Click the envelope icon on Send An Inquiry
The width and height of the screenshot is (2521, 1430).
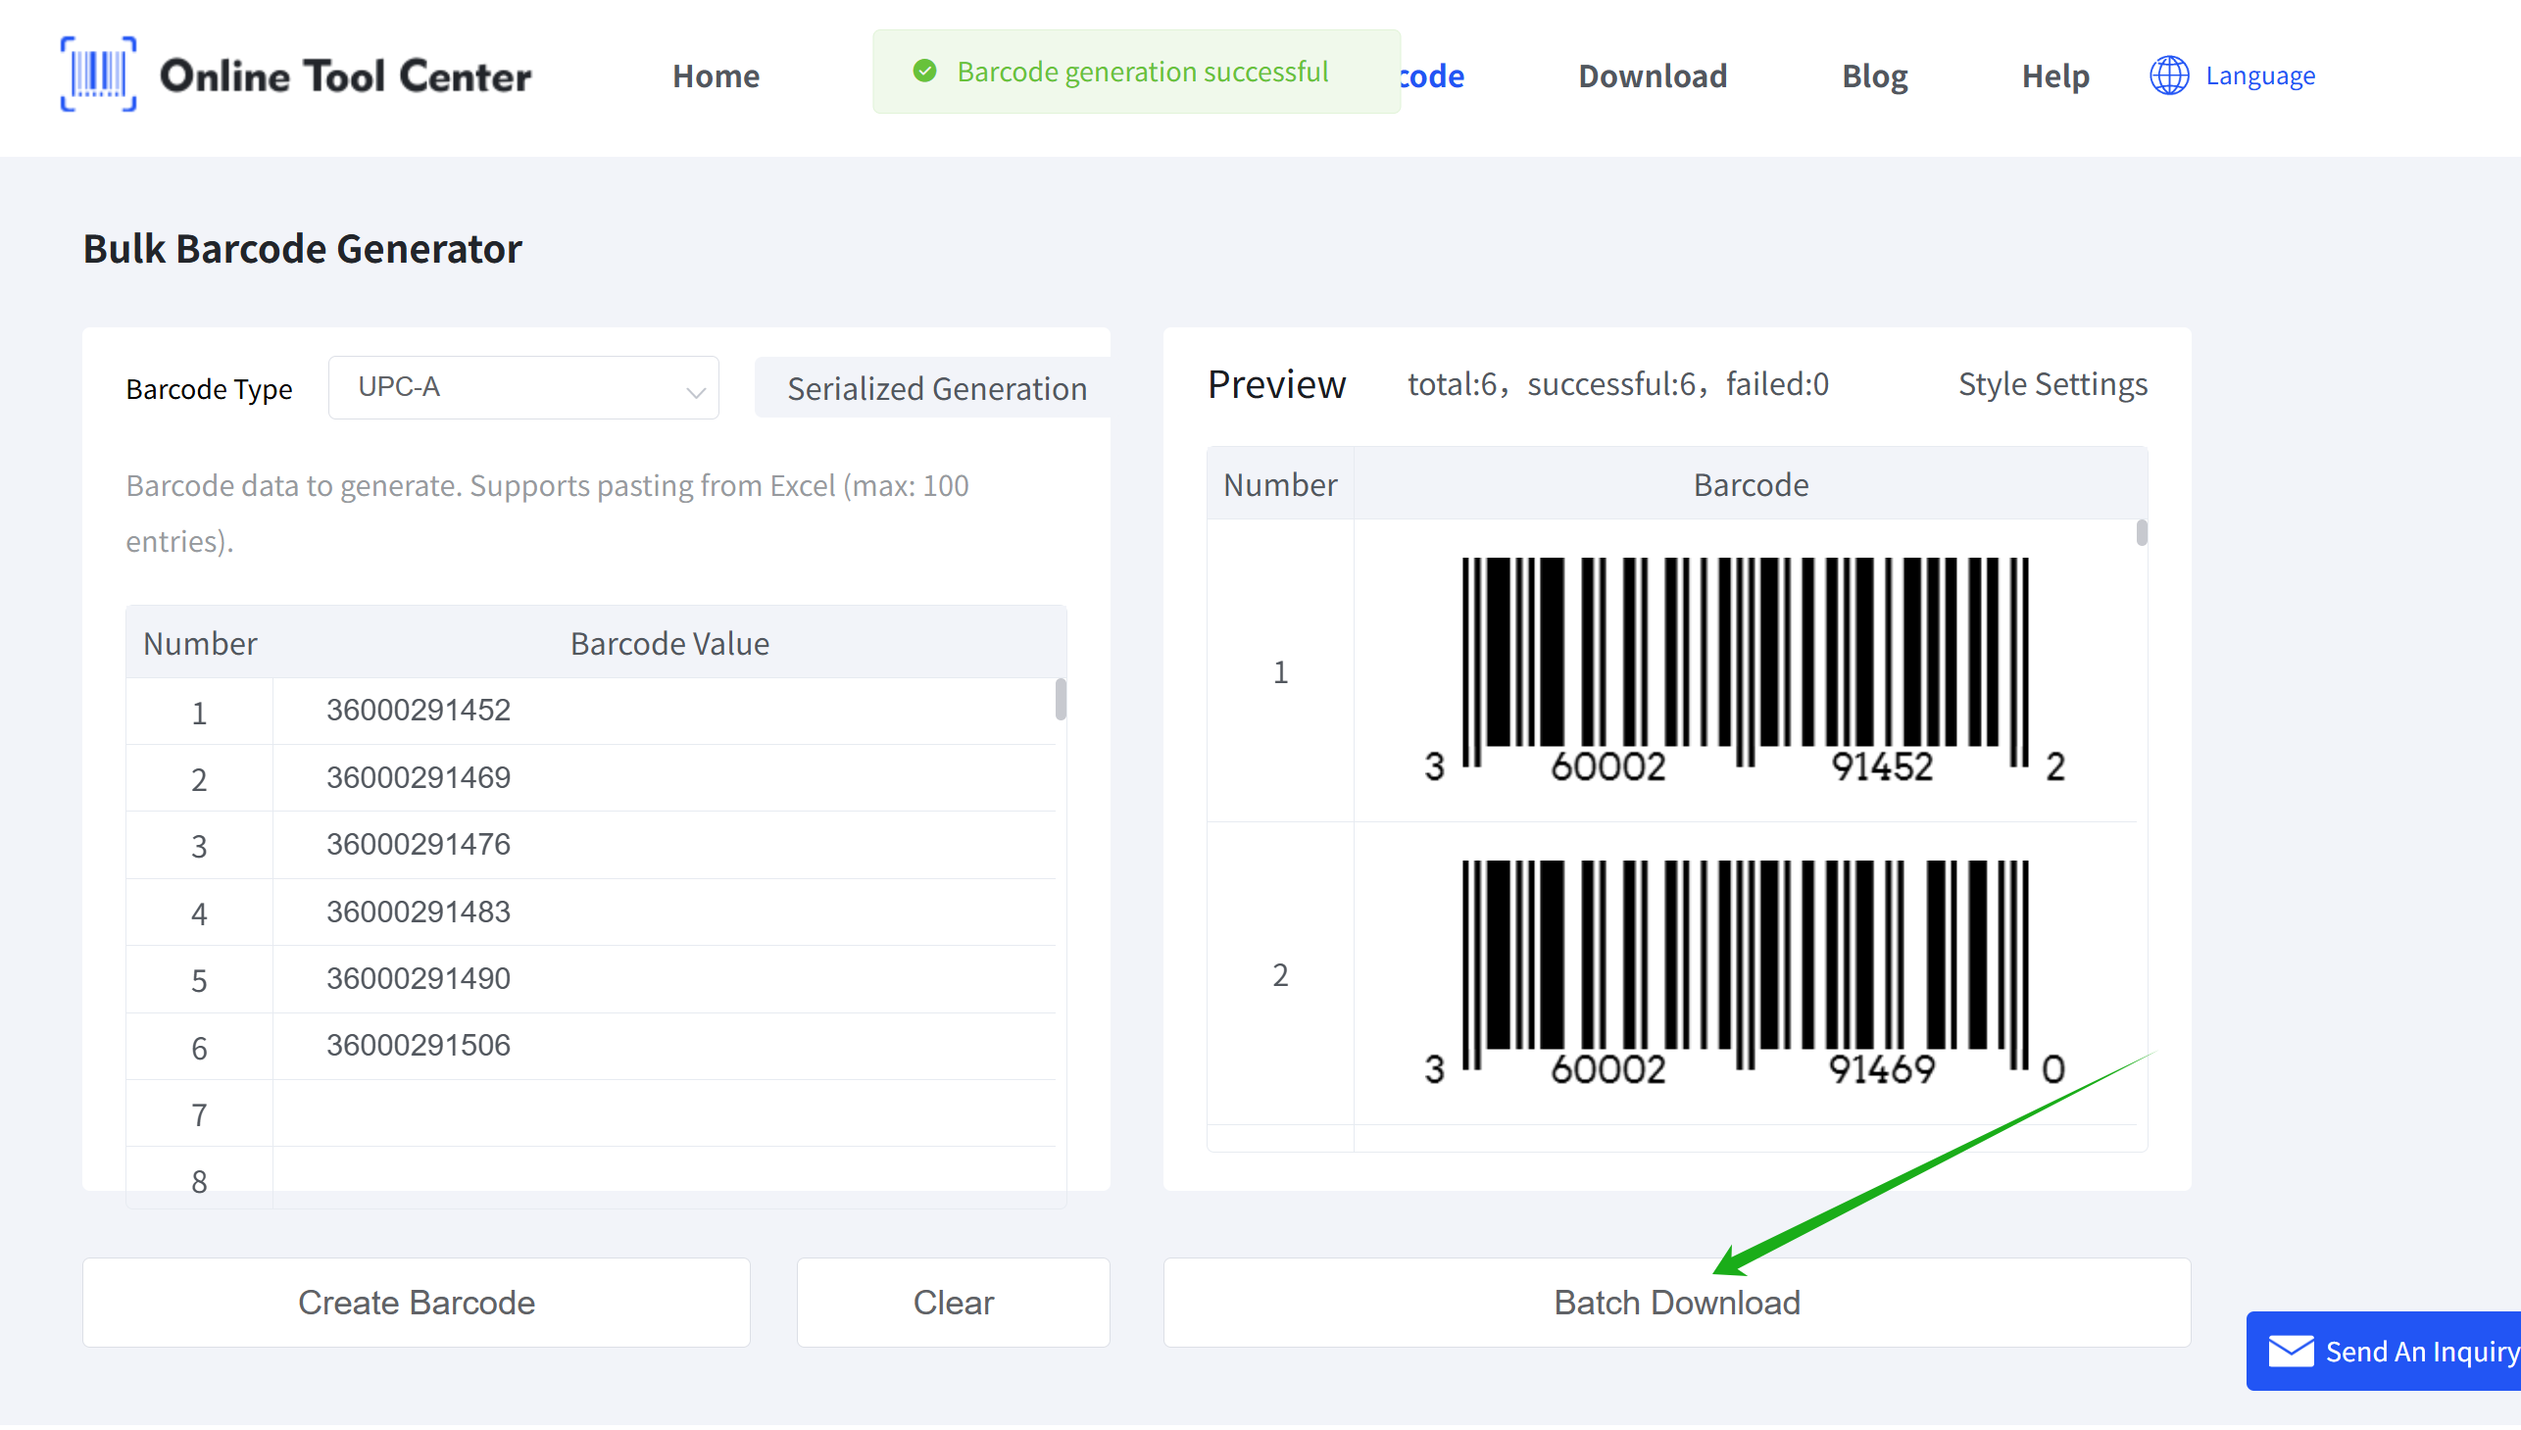pyautogui.click(x=2292, y=1351)
